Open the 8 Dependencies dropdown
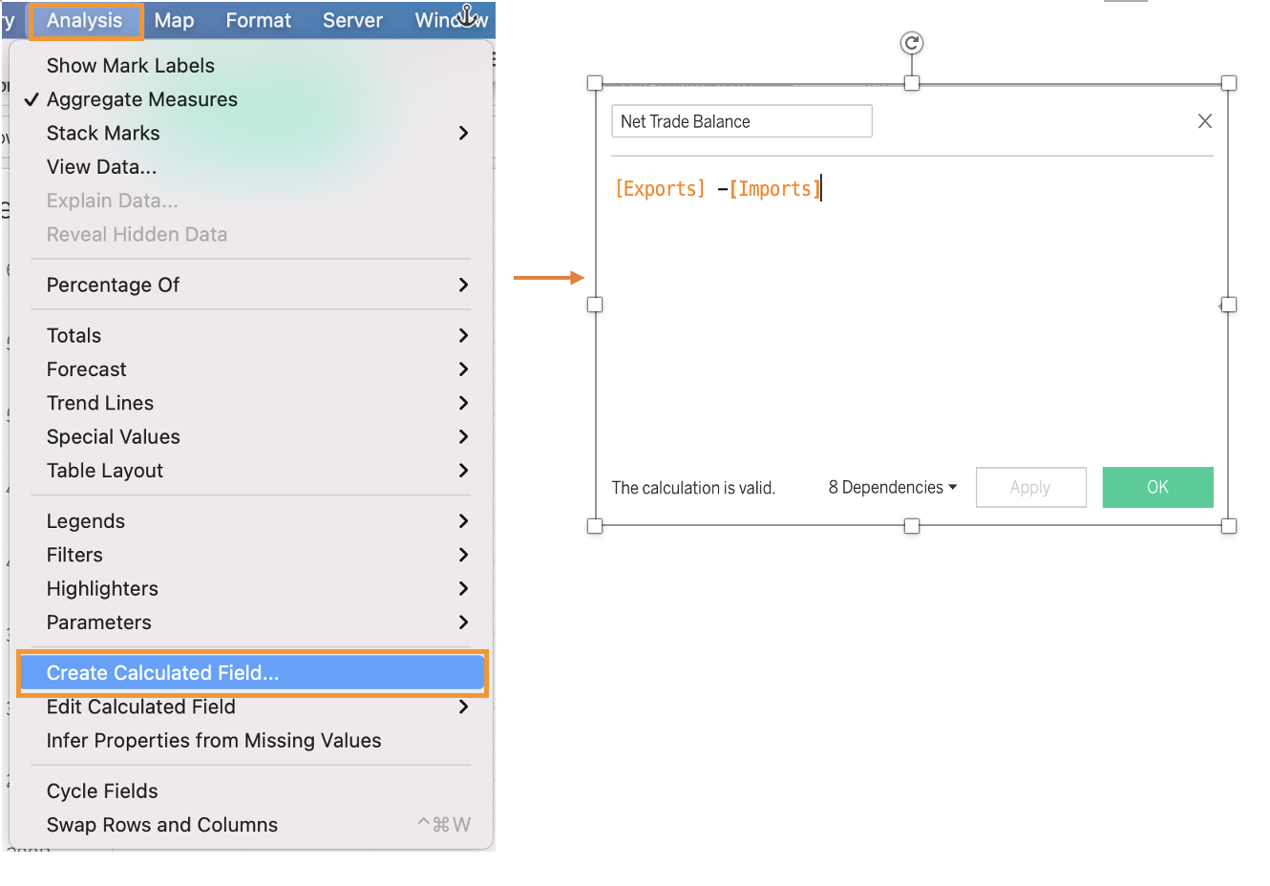This screenshot has height=886, width=1270. pos(892,488)
